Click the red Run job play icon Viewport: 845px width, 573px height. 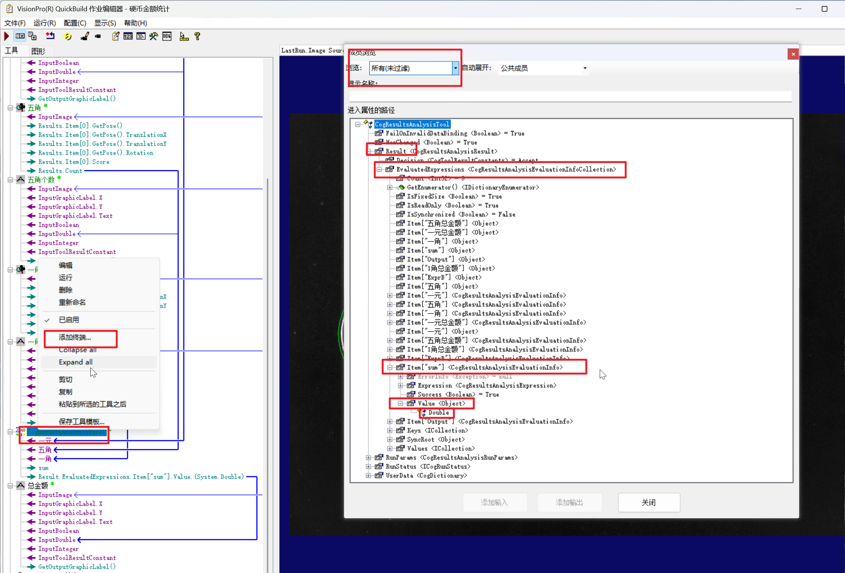(x=6, y=36)
